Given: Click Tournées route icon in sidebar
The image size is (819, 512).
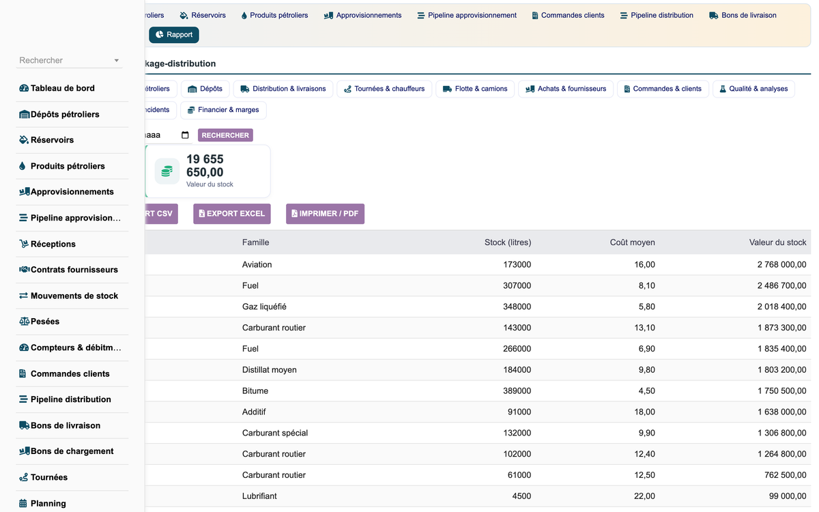Looking at the screenshot, I should (24, 477).
